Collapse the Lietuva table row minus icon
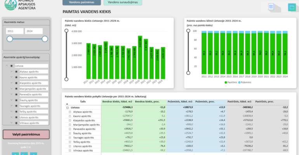 pyautogui.click(x=67, y=107)
